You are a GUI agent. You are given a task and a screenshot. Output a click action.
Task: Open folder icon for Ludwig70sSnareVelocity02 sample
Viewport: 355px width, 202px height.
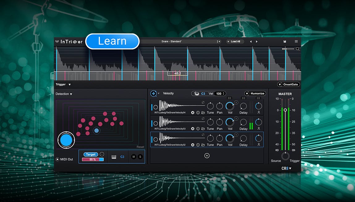click(x=203, y=145)
